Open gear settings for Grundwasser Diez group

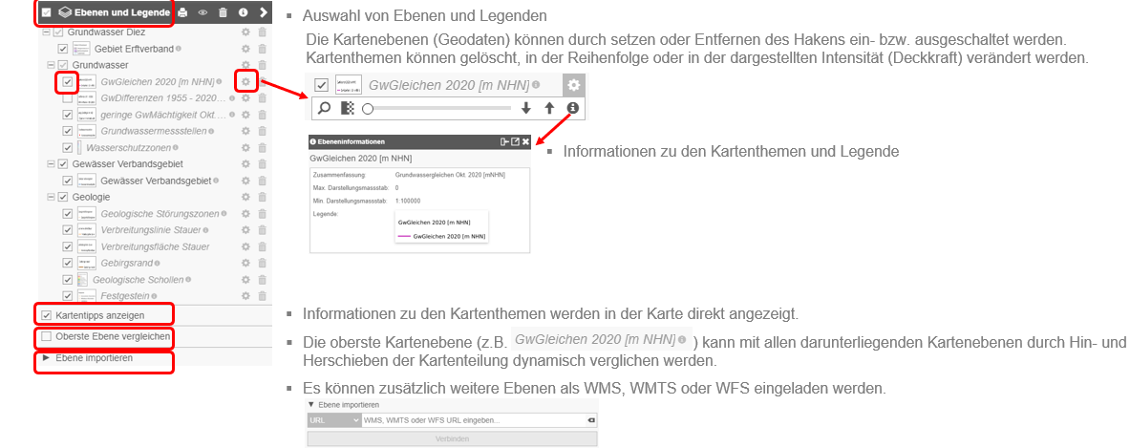coord(245,32)
